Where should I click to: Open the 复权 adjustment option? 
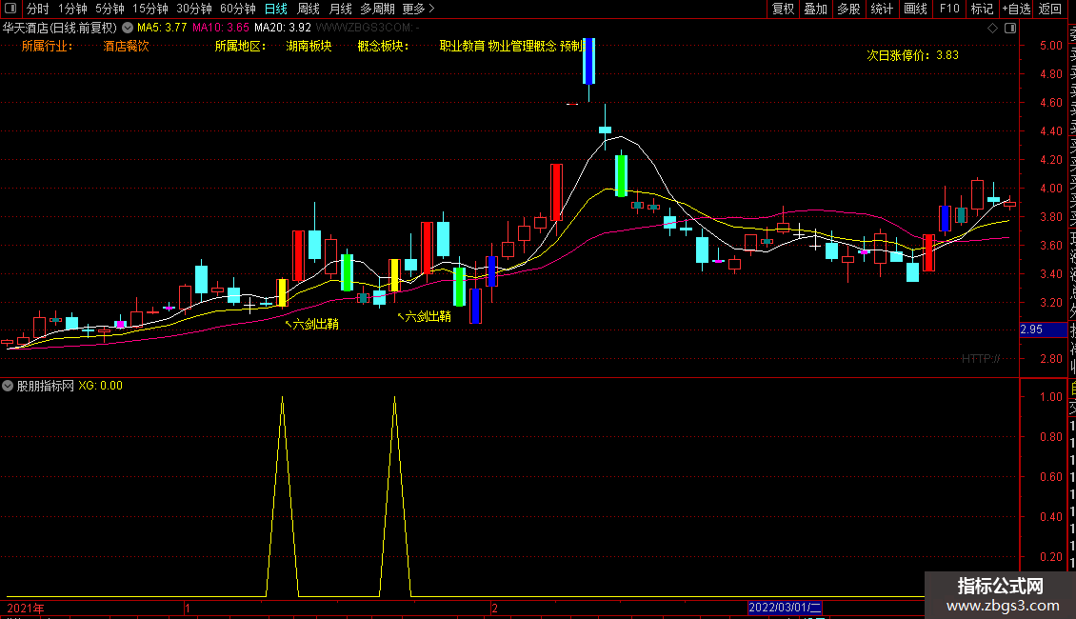point(783,9)
